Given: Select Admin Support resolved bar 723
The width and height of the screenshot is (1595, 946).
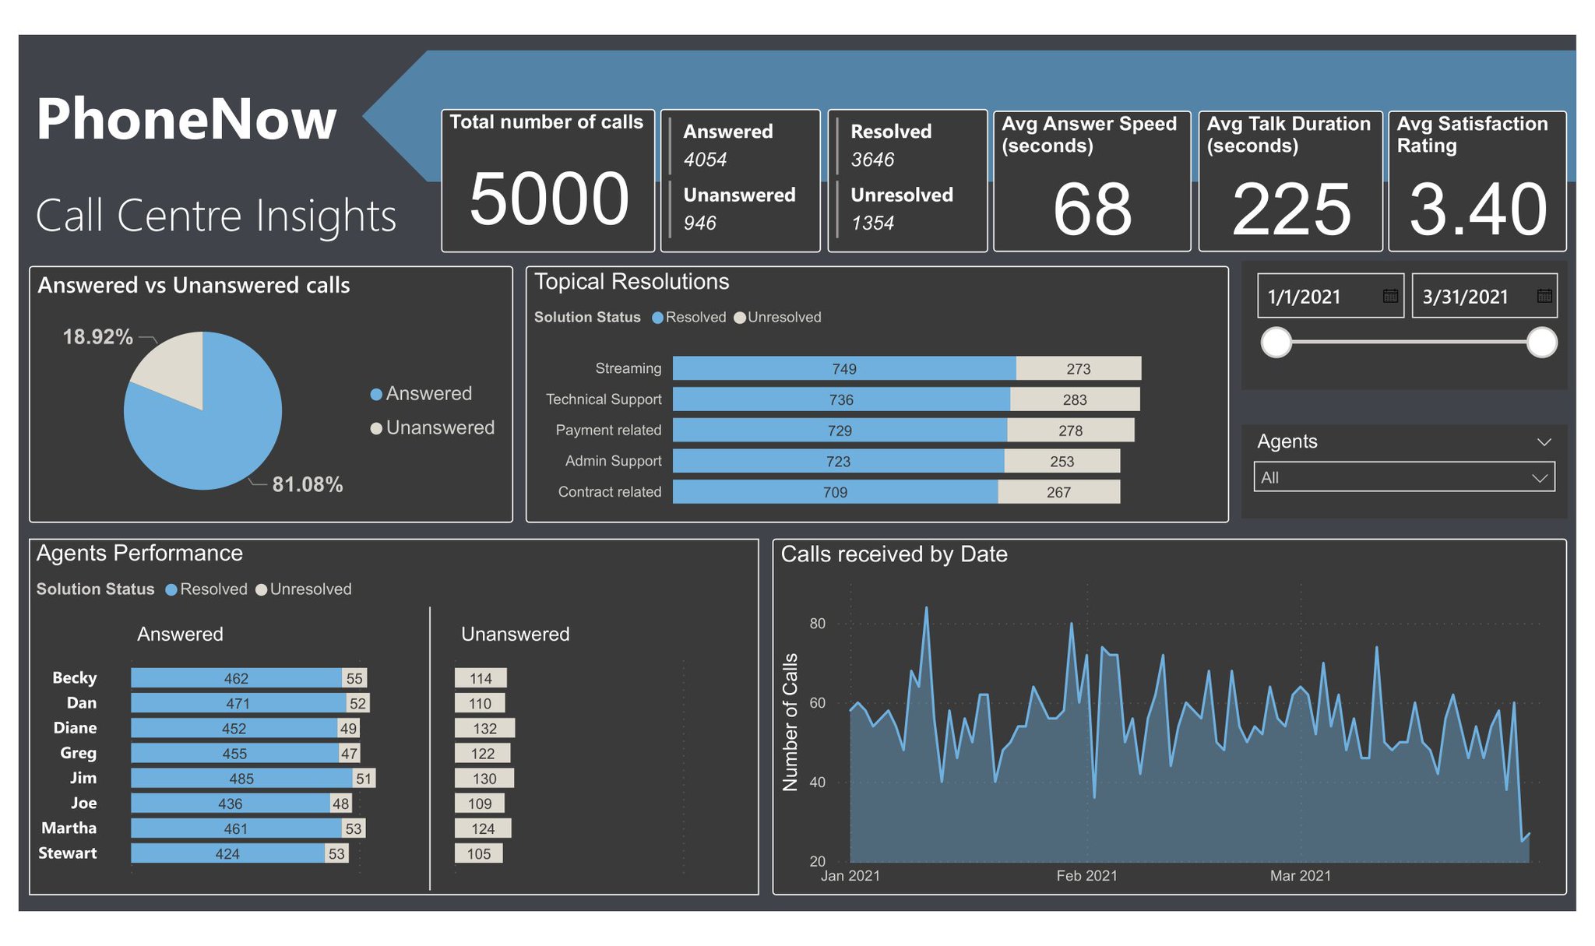Looking at the screenshot, I should (838, 461).
